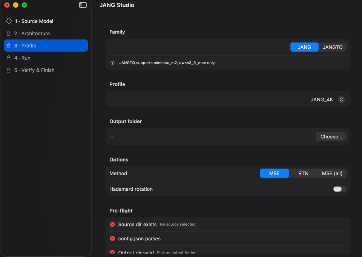Click the Hadamard rotation label

tap(131, 189)
